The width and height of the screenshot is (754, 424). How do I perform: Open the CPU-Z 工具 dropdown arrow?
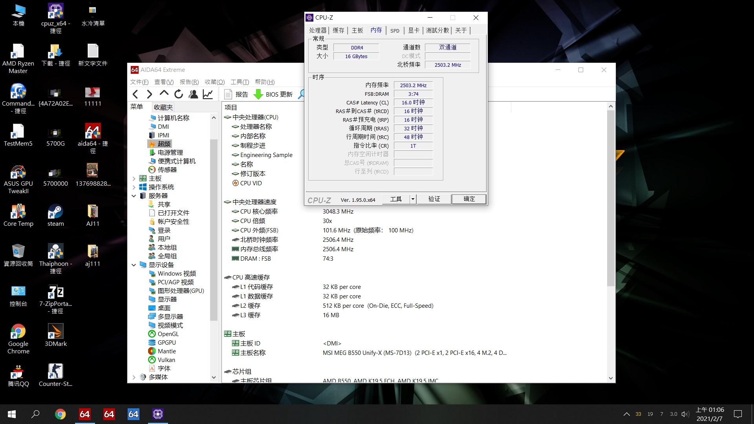pos(413,199)
